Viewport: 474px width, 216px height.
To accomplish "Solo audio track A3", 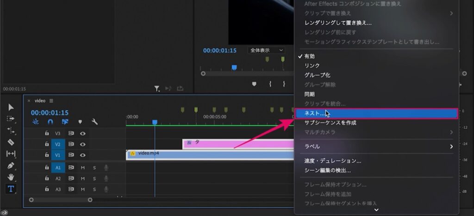I will (x=94, y=190).
